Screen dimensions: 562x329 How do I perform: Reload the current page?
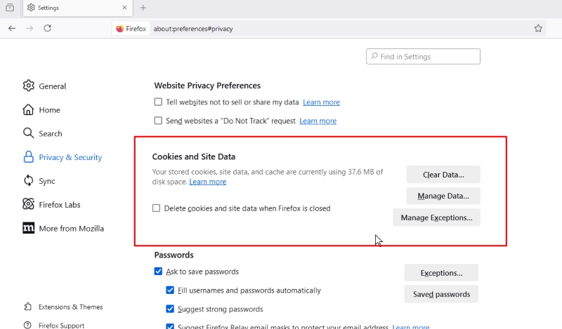47,28
